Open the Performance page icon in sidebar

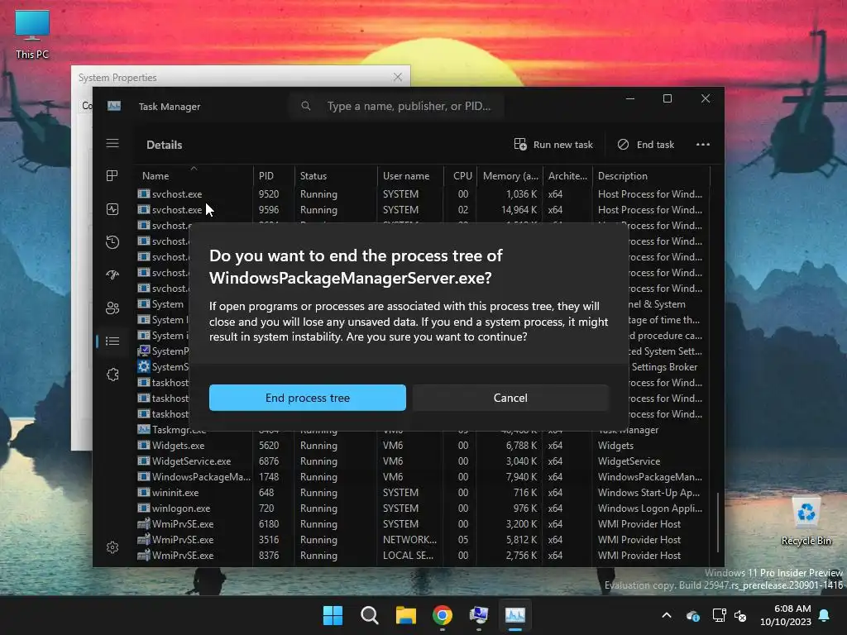point(112,209)
